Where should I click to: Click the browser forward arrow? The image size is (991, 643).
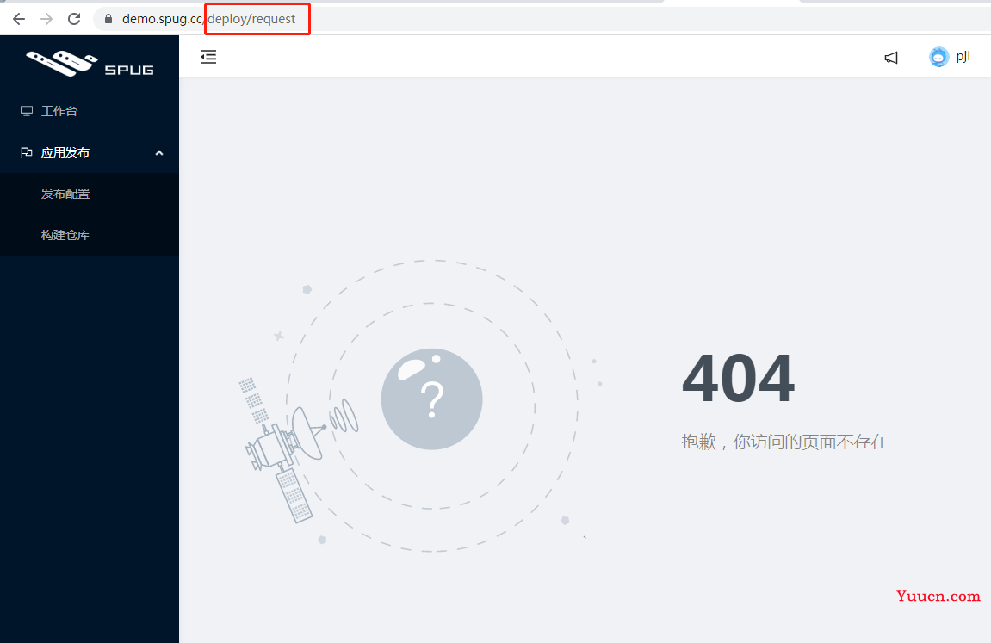46,19
